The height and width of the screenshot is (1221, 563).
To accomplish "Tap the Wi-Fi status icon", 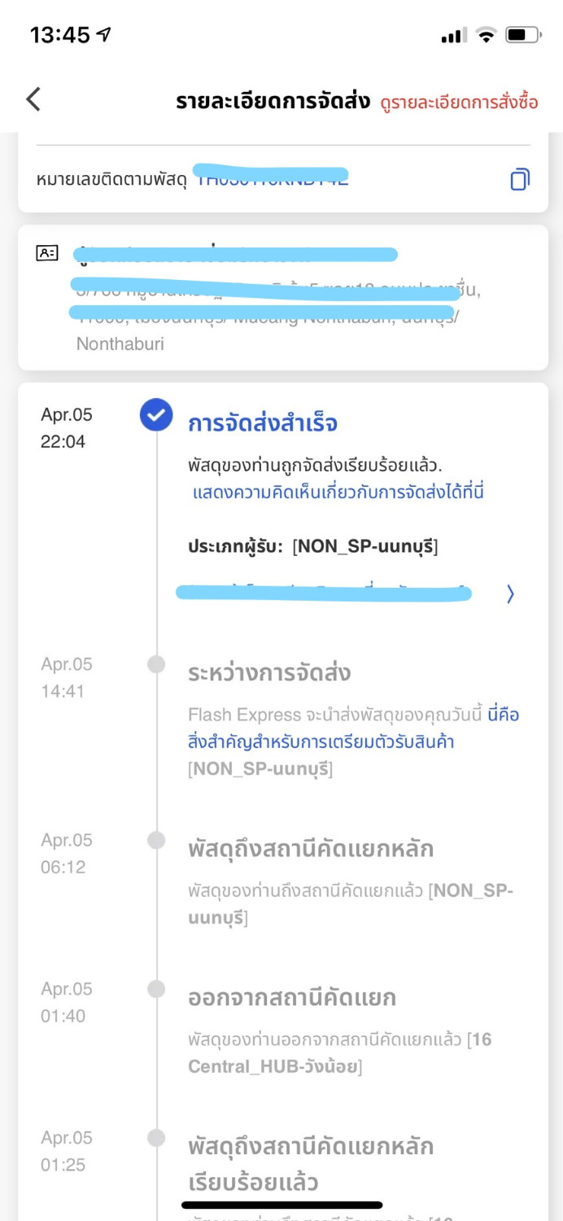I will tap(487, 35).
